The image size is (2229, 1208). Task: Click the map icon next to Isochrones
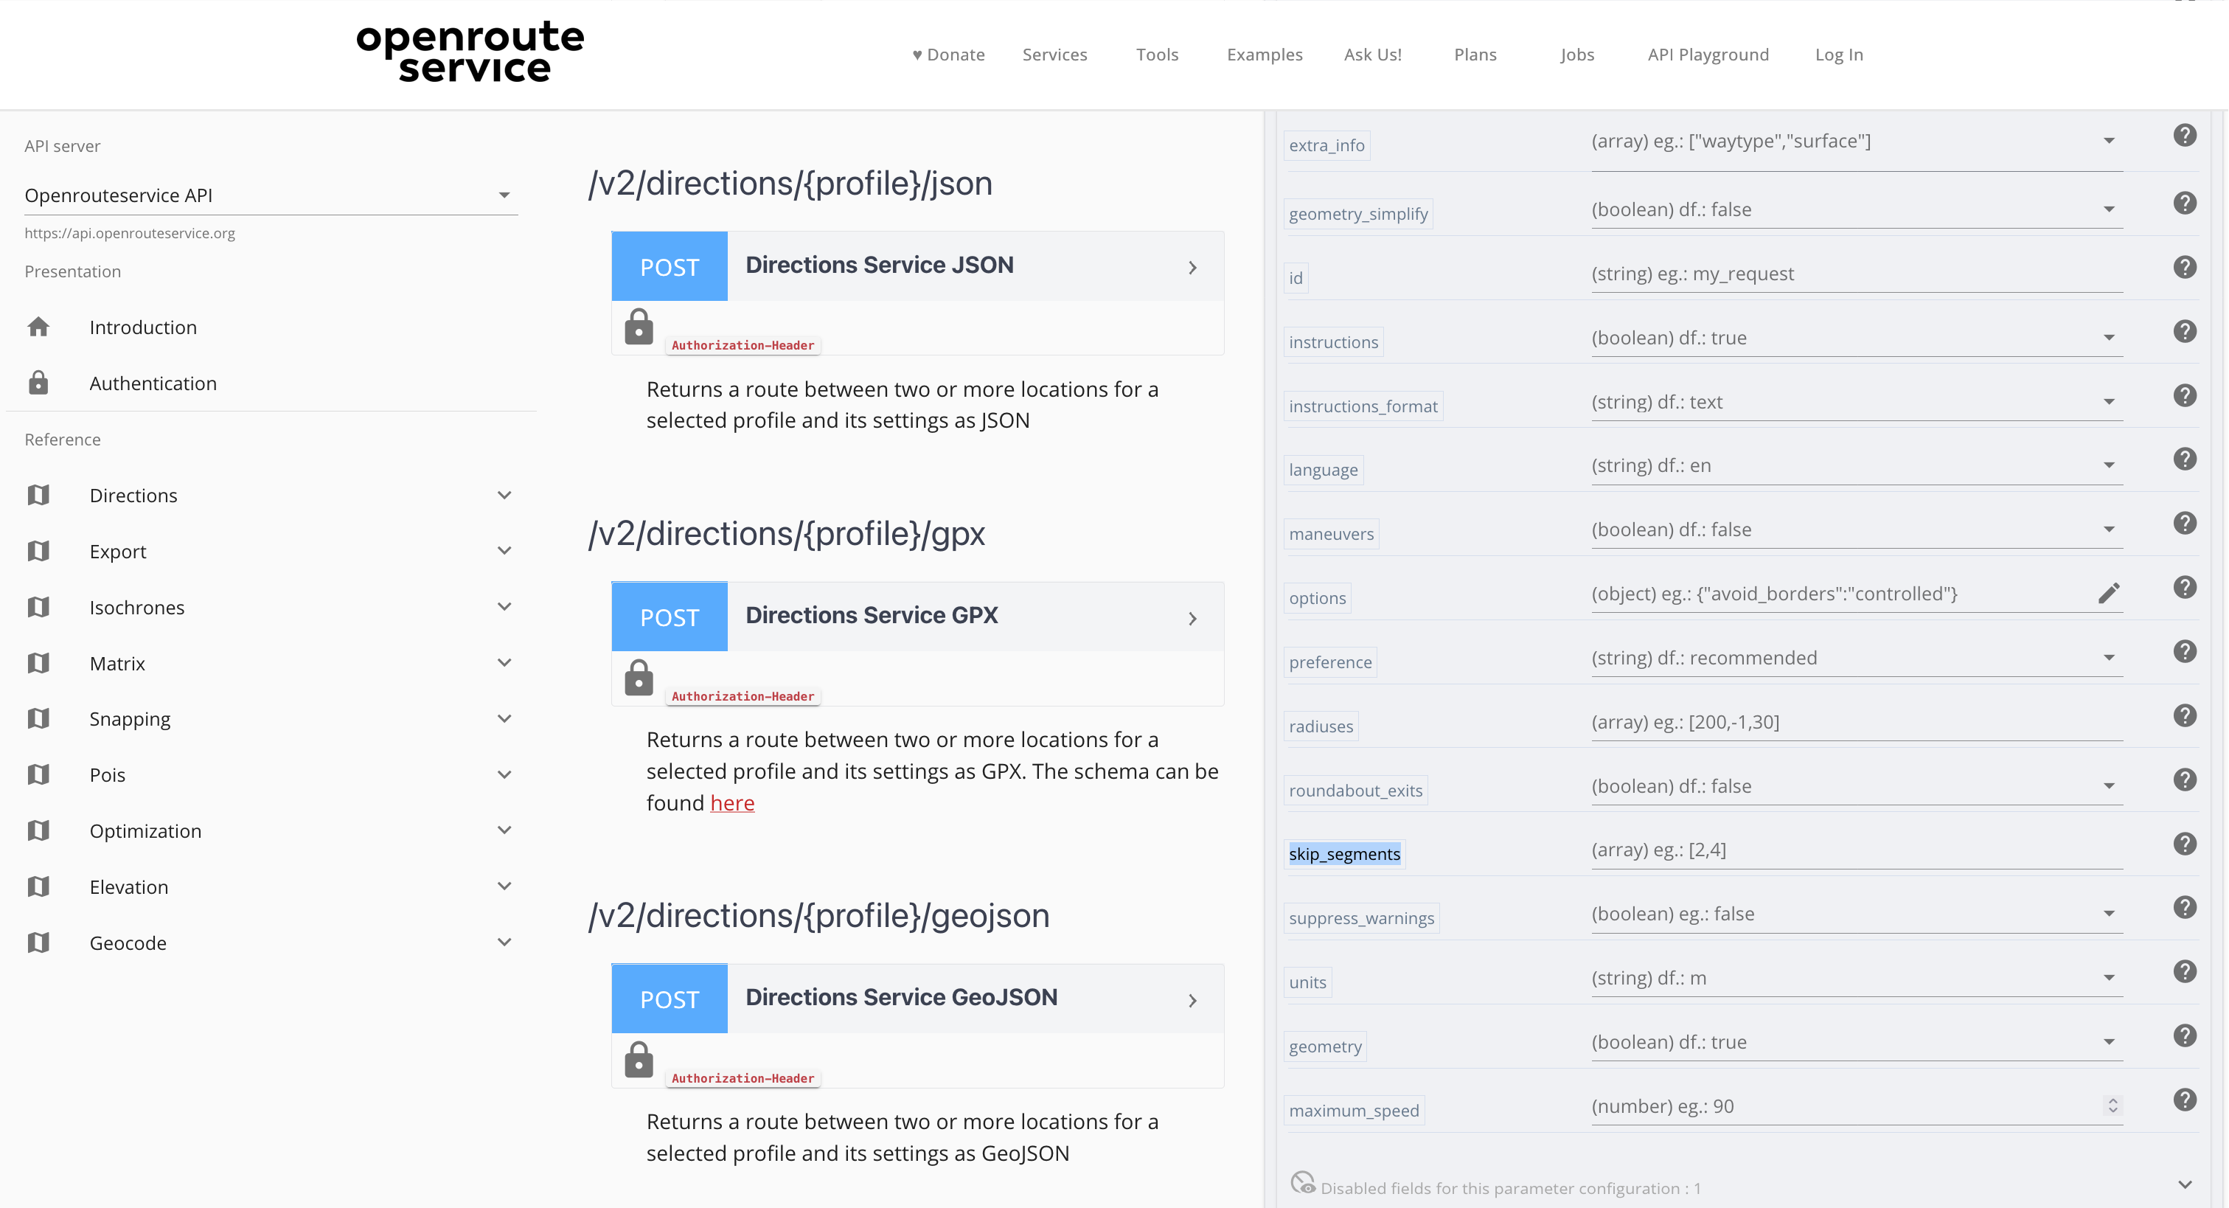(x=38, y=608)
